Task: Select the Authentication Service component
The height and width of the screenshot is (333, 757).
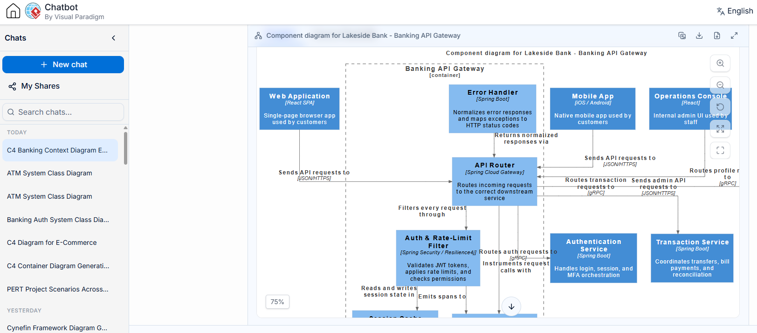Action: coord(593,258)
